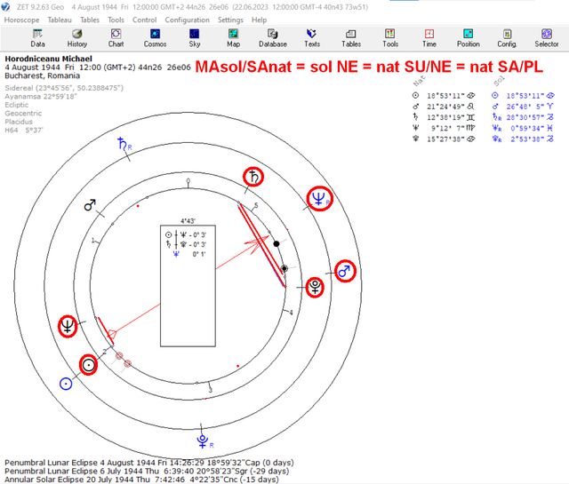This screenshot has width=569, height=484.
Task: Click the Saturn/Pluto midpoint row in aspect box
Action: pos(186,244)
